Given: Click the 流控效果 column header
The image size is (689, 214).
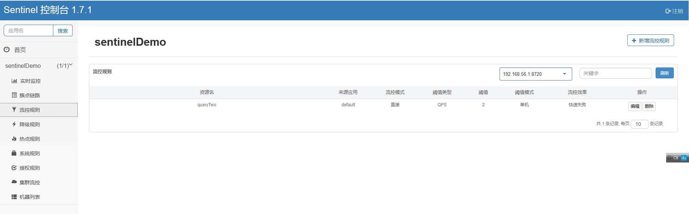Looking at the screenshot, I should point(577,92).
